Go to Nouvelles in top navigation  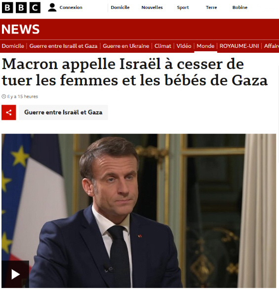tap(152, 7)
